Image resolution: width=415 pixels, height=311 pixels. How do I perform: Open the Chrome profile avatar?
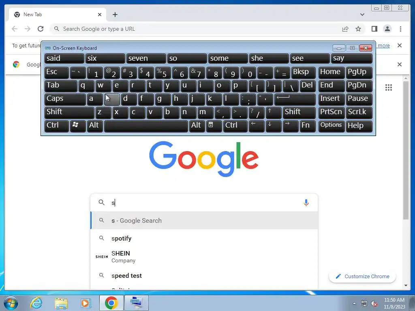387,29
